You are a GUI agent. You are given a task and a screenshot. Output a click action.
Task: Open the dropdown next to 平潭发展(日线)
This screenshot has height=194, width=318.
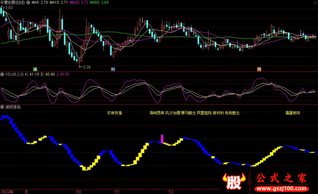pyautogui.click(x=28, y=2)
